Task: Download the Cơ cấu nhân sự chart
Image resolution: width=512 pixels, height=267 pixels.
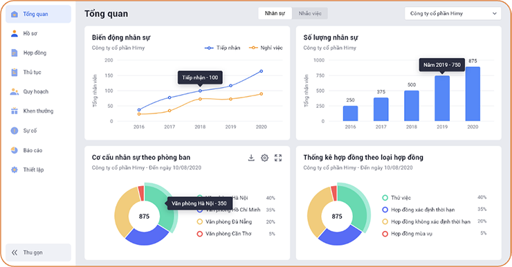Action: pos(251,158)
